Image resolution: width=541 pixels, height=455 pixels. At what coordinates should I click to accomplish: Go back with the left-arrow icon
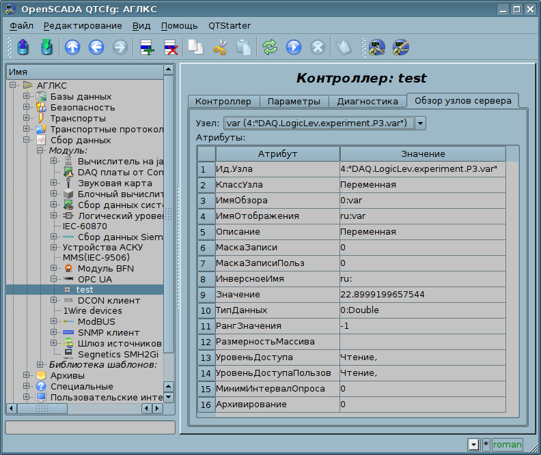click(96, 47)
